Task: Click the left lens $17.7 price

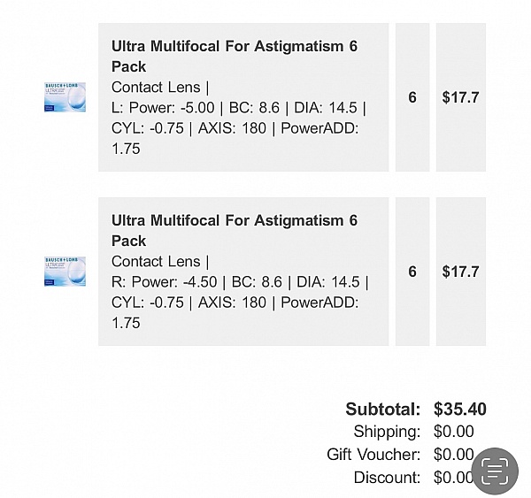Action: coord(460,97)
